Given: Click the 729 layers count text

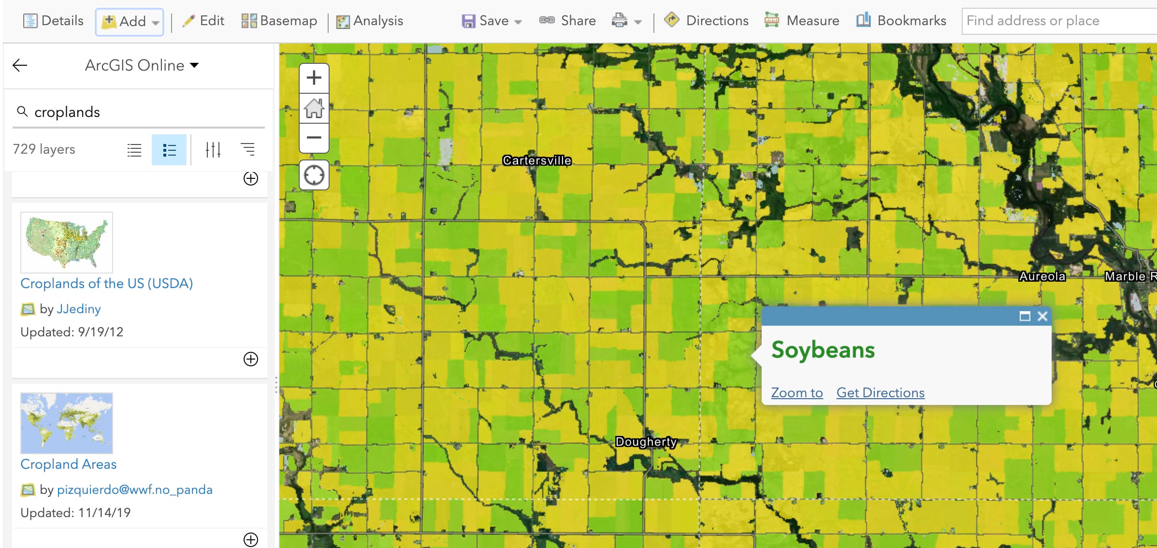Looking at the screenshot, I should click(x=44, y=149).
